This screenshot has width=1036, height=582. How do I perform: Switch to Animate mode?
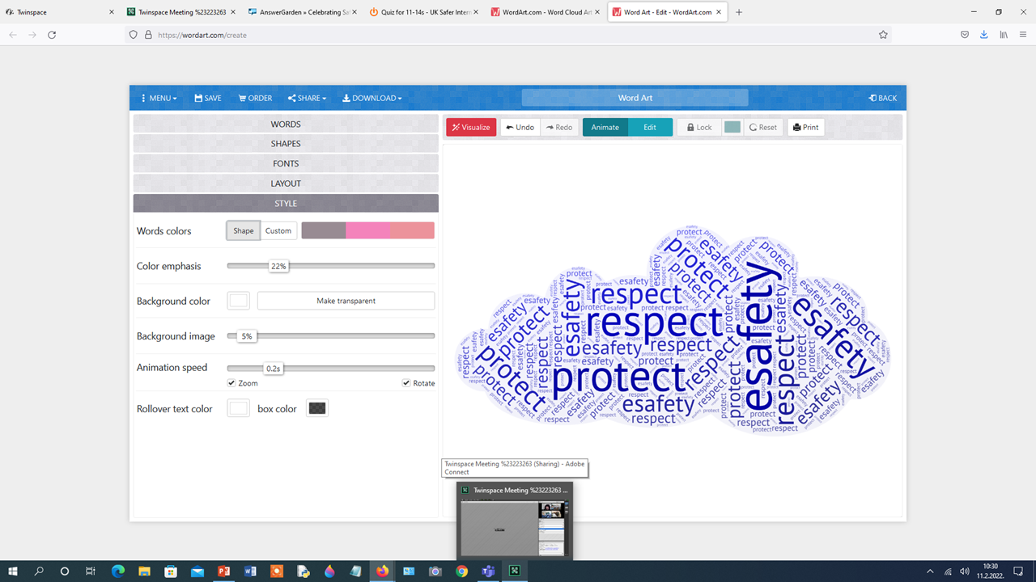605,127
